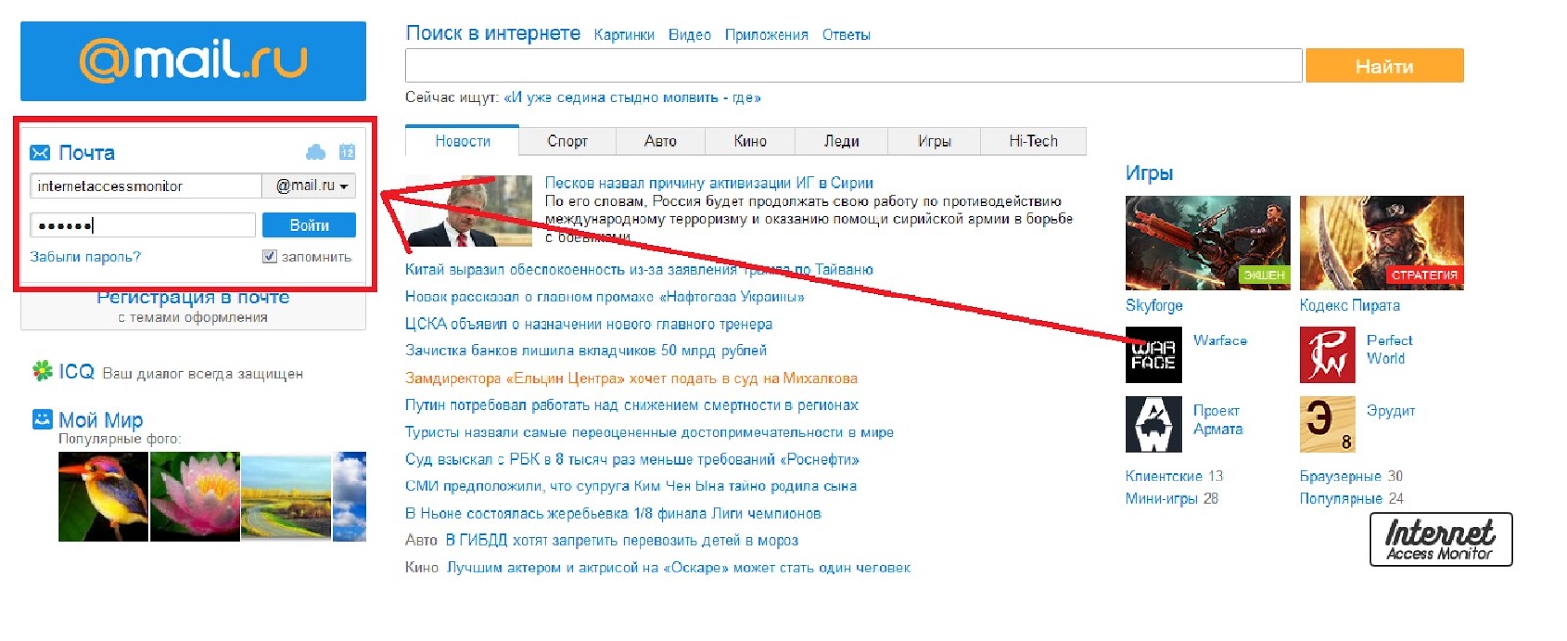Click the ICQ text link
Viewport: 1567px width, 641px height.
(76, 372)
